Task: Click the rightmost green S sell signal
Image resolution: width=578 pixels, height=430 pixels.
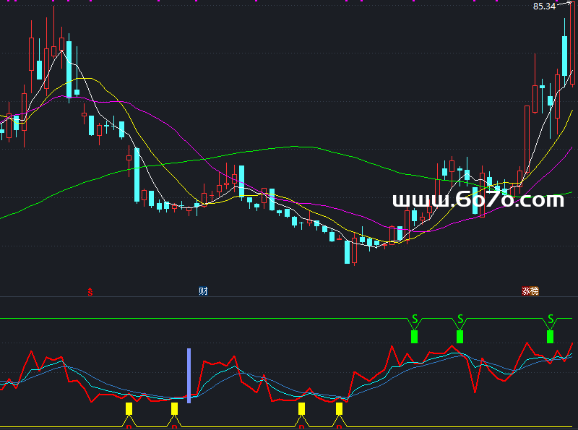Action: pyautogui.click(x=551, y=335)
